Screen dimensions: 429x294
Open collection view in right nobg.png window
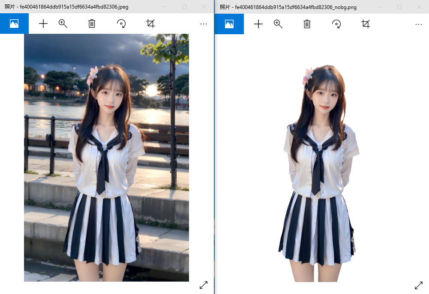coord(229,24)
